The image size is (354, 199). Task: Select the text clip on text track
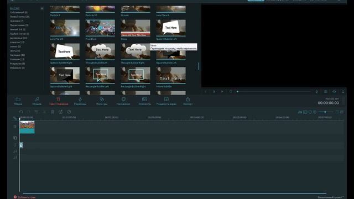(21, 145)
